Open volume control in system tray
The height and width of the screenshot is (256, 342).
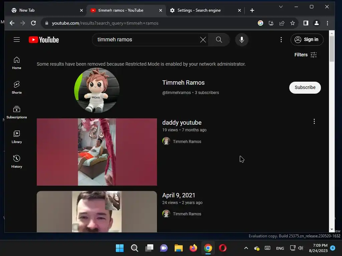coord(301,248)
